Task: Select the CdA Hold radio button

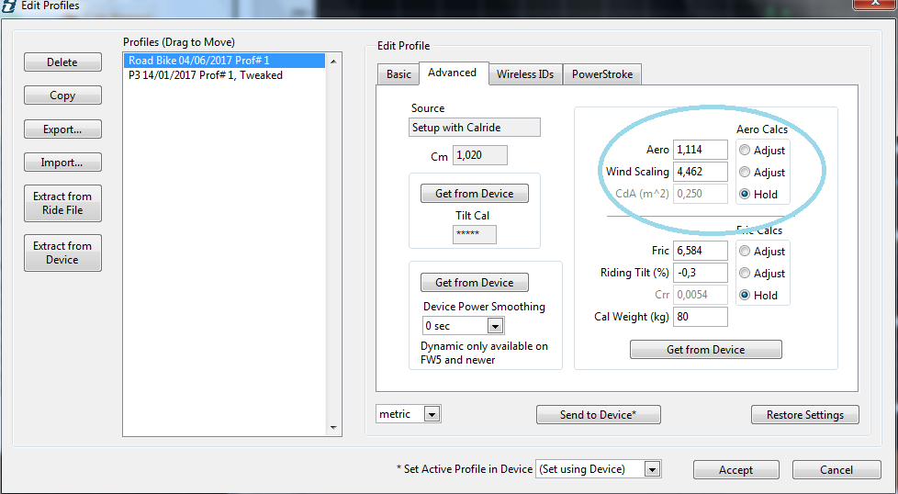Action: 745,195
